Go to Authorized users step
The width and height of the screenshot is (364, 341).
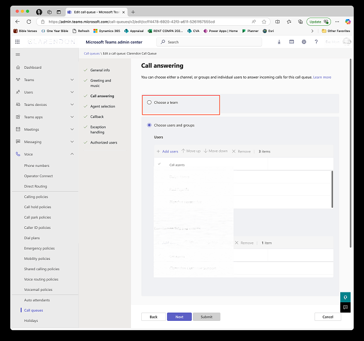pos(104,143)
